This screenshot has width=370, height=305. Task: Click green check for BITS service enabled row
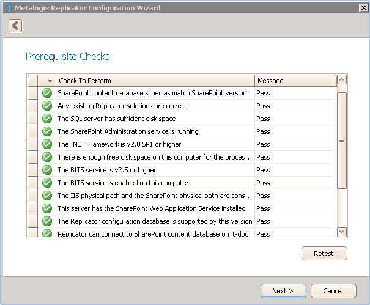pos(47,183)
